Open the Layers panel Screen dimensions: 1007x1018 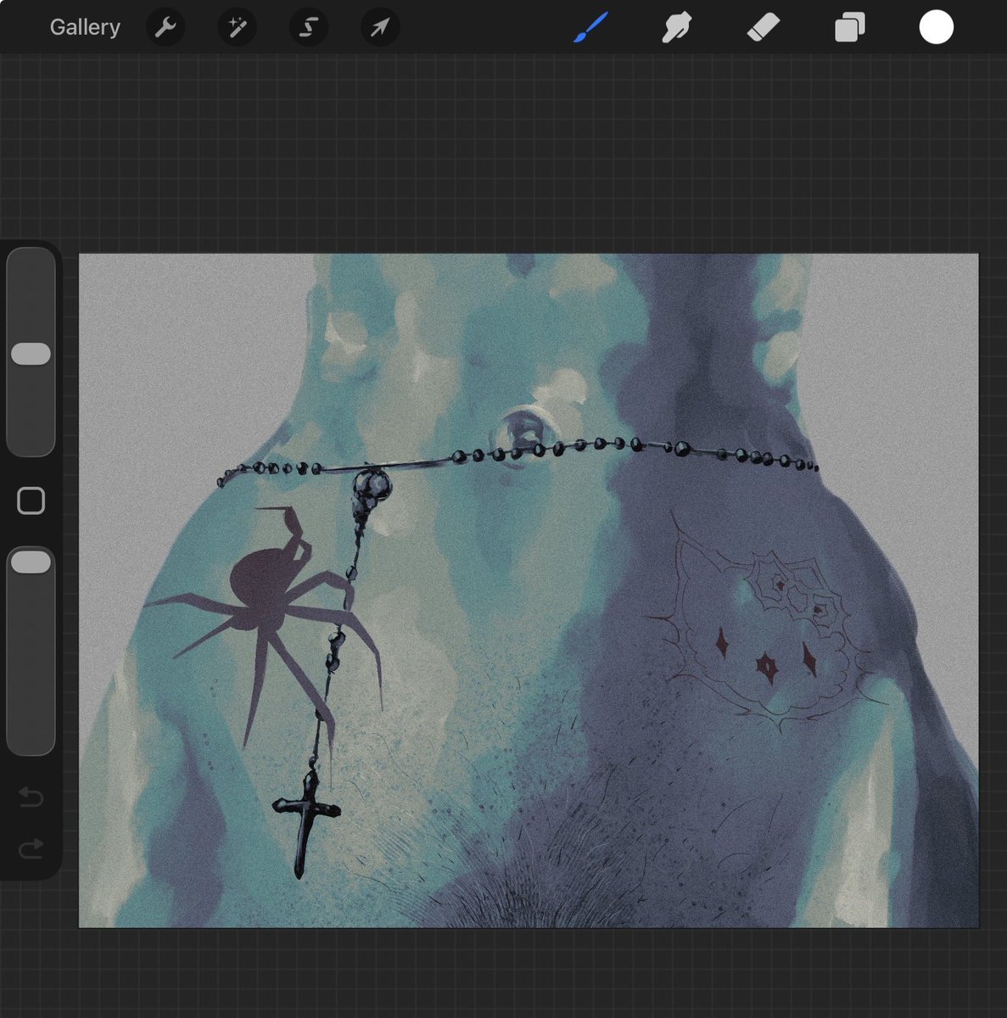coord(849,27)
